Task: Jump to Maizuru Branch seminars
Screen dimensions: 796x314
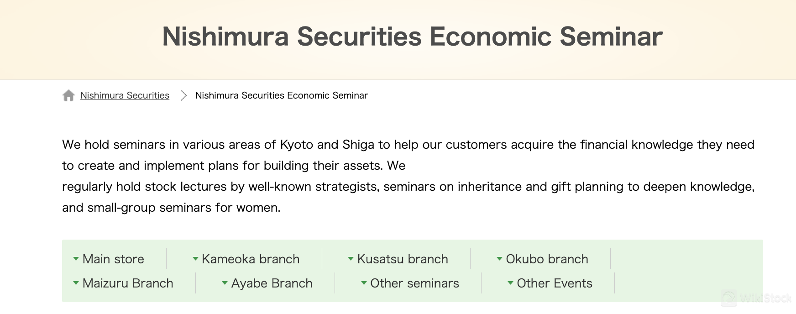Action: pyautogui.click(x=128, y=283)
